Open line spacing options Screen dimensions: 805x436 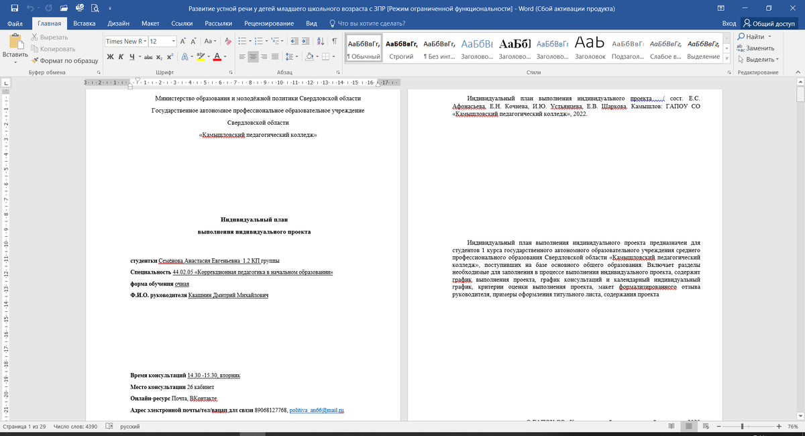pos(290,57)
